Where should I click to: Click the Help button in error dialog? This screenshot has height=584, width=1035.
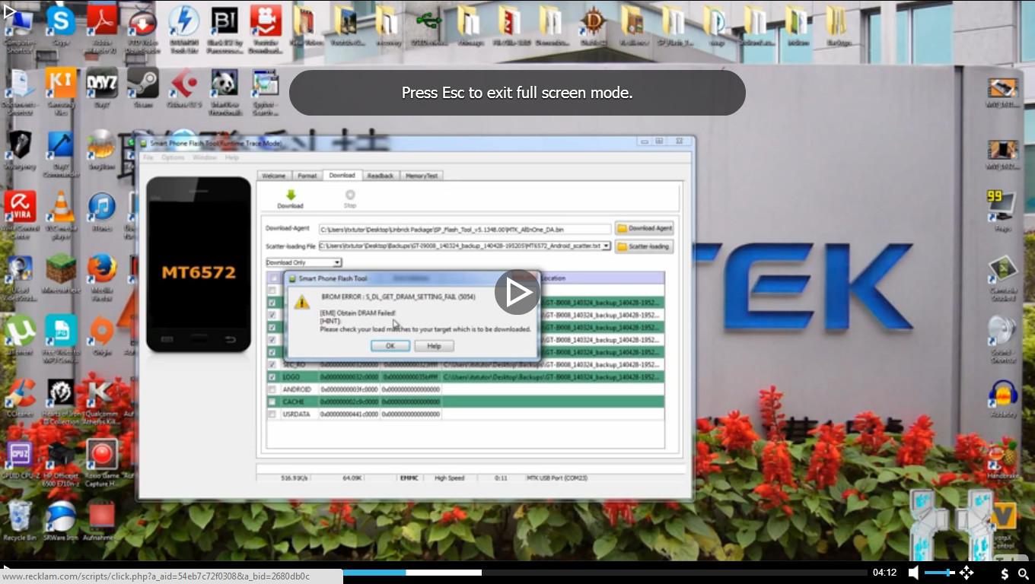click(434, 345)
